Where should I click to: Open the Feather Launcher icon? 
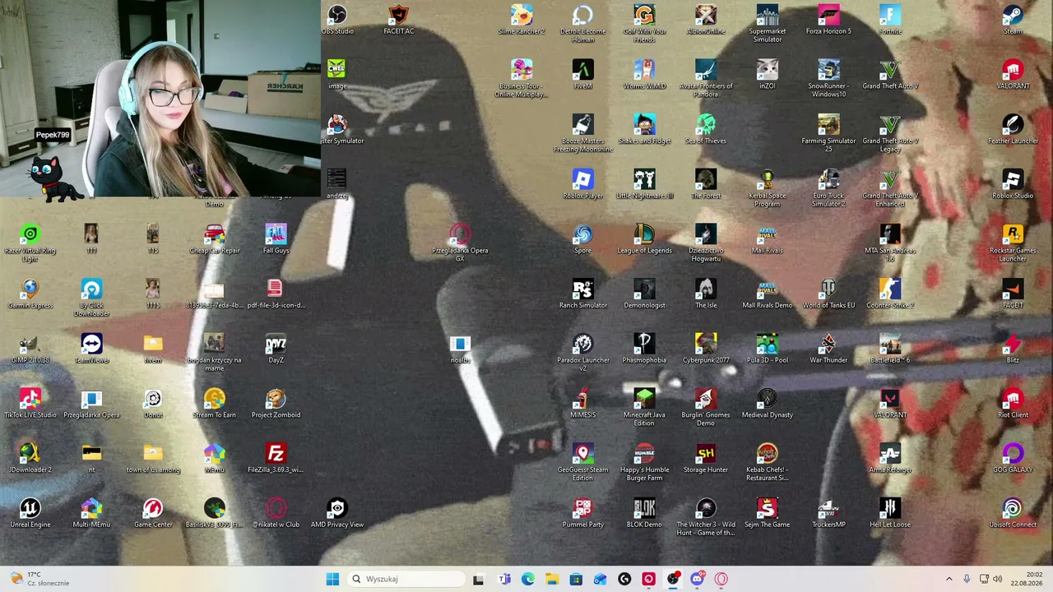(1013, 130)
